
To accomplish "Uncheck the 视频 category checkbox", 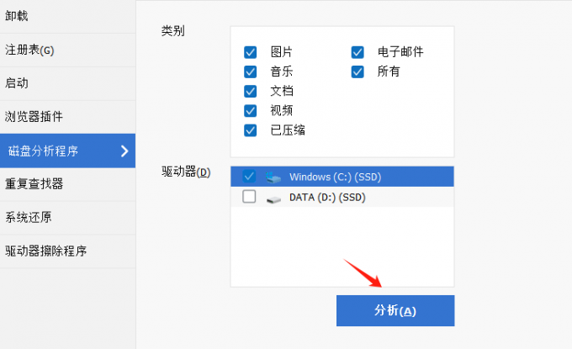I will 251,110.
